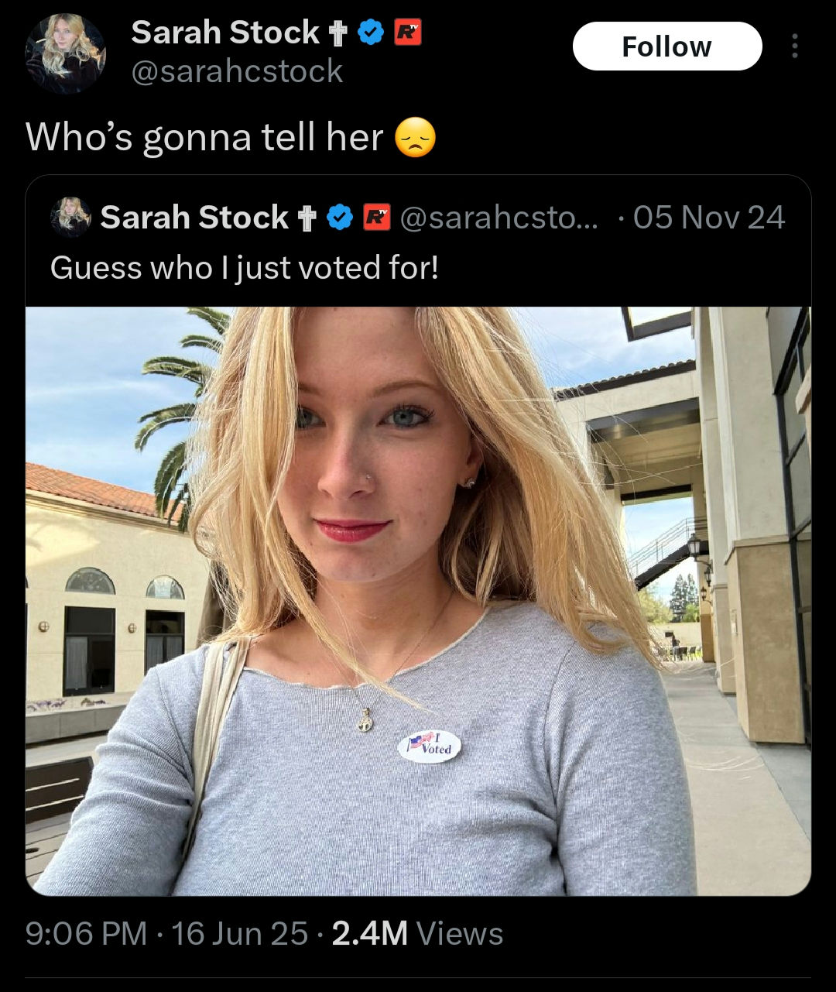Open the selfie photo in quoted tweet
The width and height of the screenshot is (836, 992).
pyautogui.click(x=418, y=601)
